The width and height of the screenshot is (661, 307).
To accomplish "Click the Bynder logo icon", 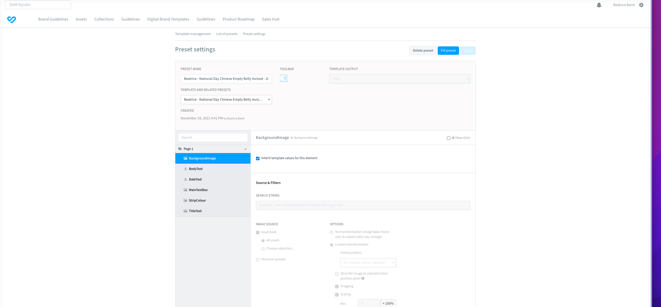I will coord(12,20).
